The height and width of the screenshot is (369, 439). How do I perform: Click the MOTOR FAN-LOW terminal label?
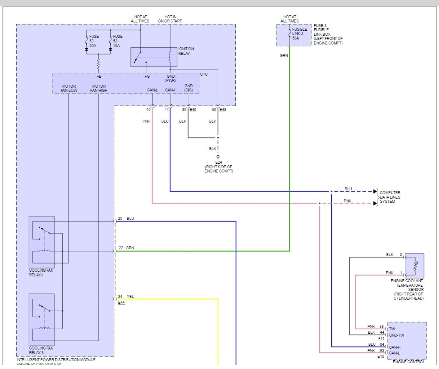(68, 88)
